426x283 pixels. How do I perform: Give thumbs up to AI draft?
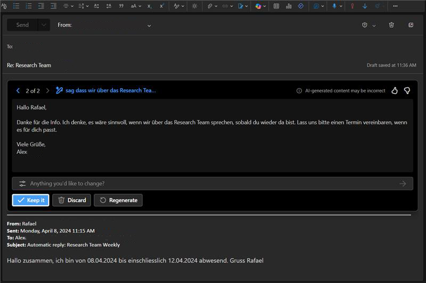[x=395, y=91]
